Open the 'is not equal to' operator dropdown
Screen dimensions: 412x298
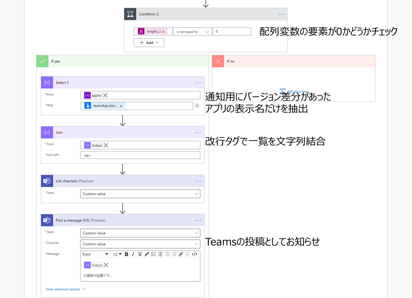click(x=192, y=31)
